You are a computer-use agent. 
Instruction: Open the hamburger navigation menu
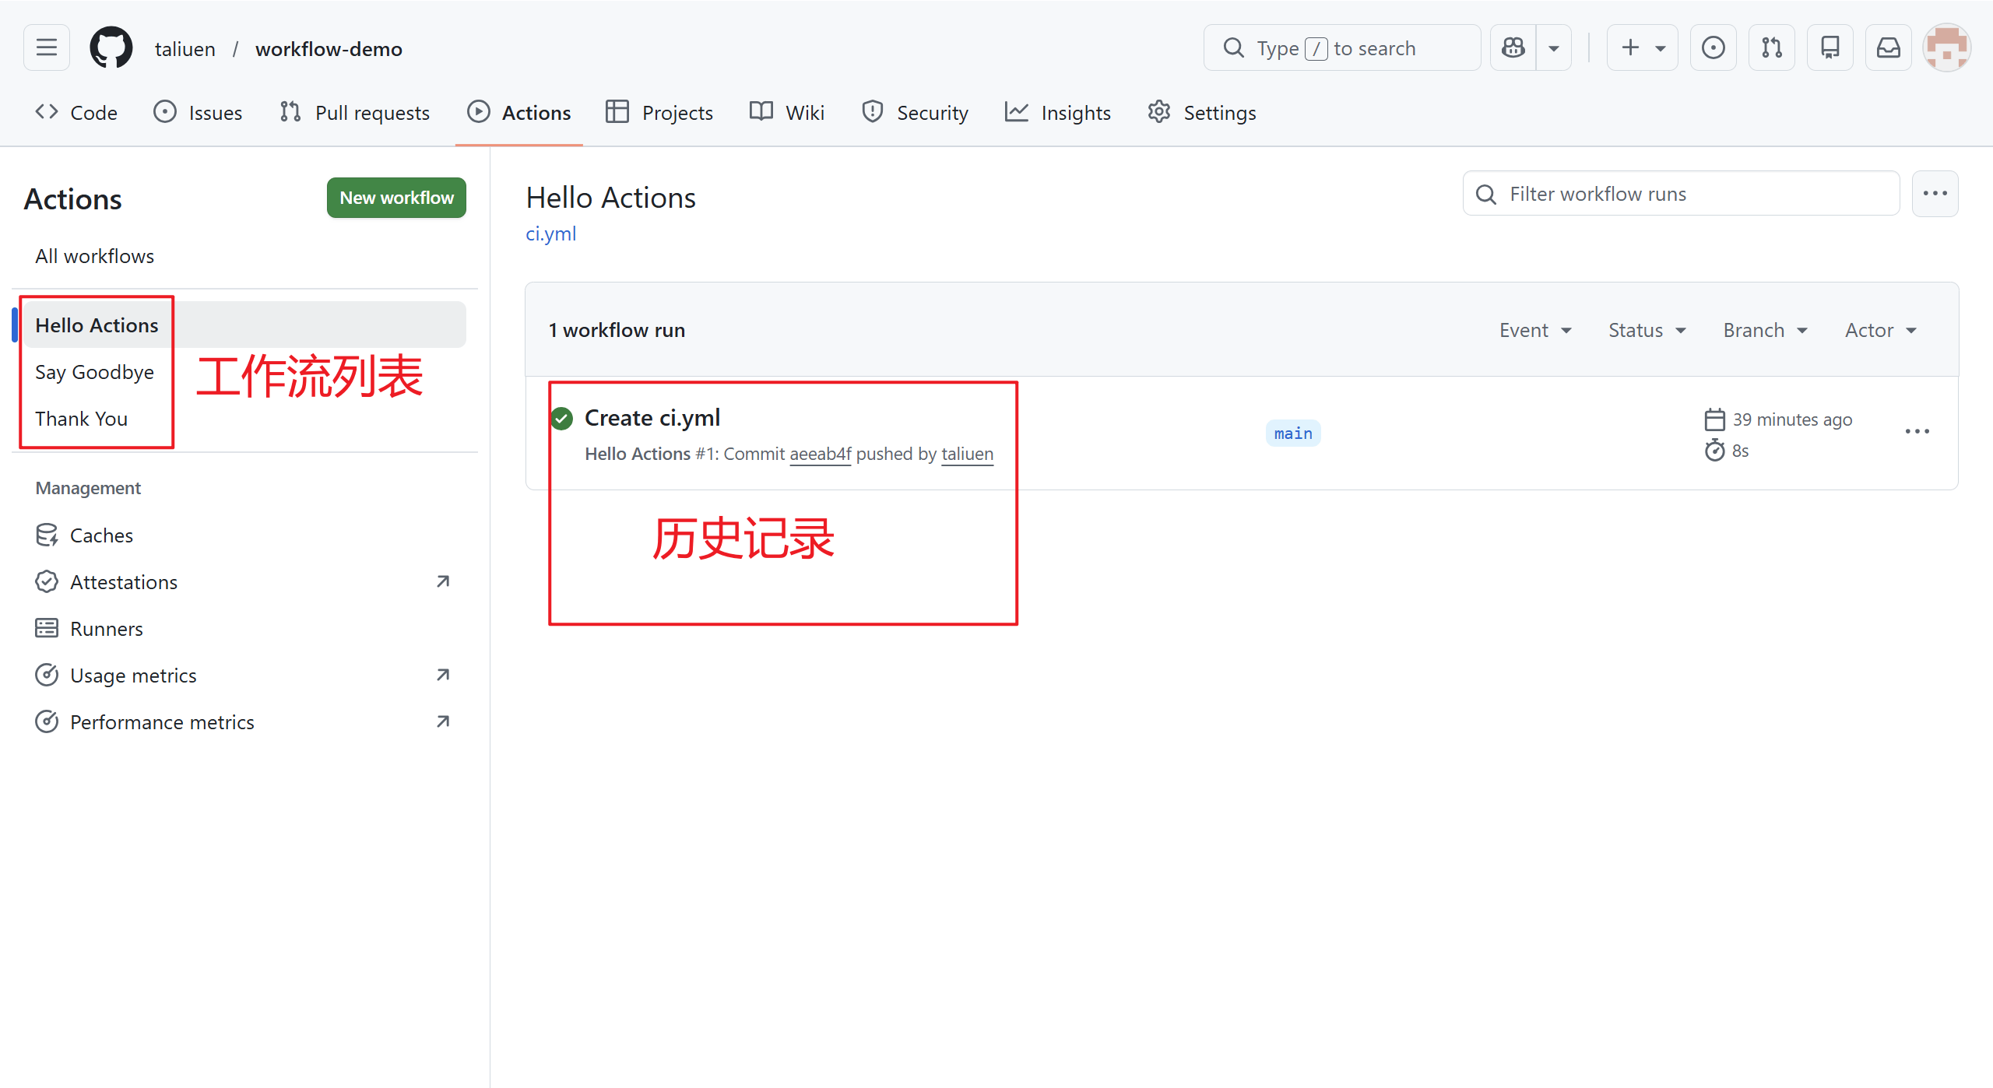[x=47, y=48]
